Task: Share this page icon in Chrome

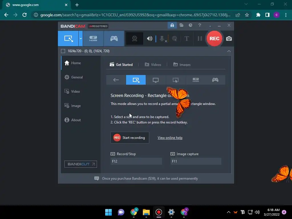Action: click(x=238, y=15)
